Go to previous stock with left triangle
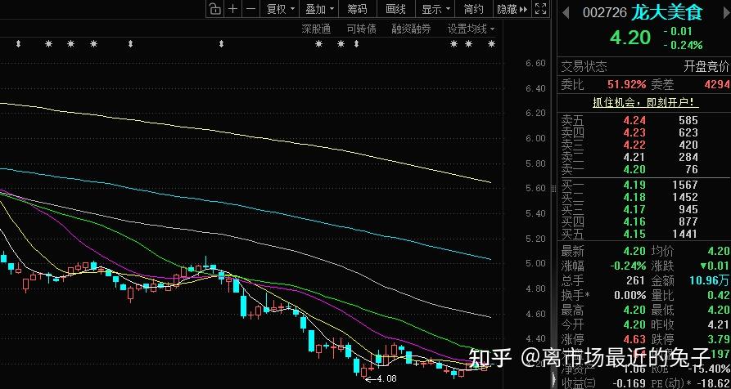731x389 pixels. (x=566, y=12)
